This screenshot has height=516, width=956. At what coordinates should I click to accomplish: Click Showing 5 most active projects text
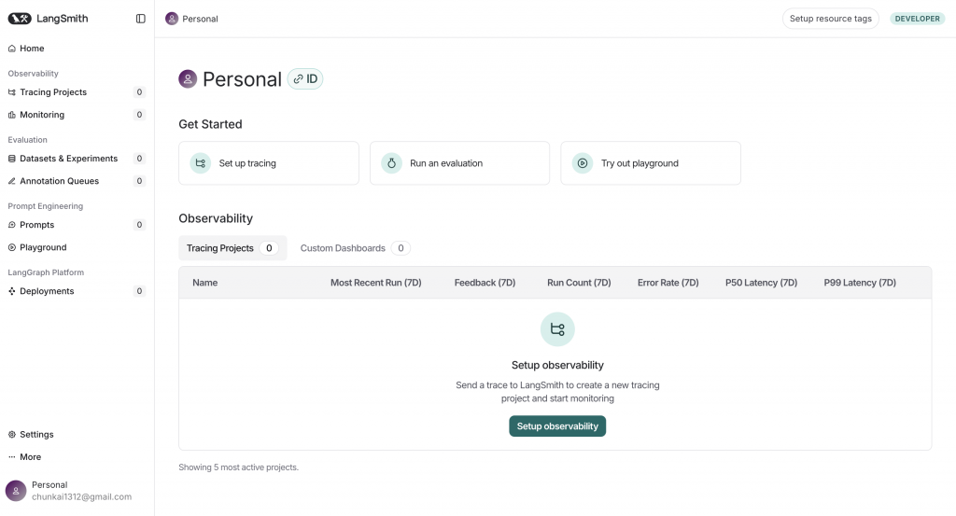coord(238,467)
